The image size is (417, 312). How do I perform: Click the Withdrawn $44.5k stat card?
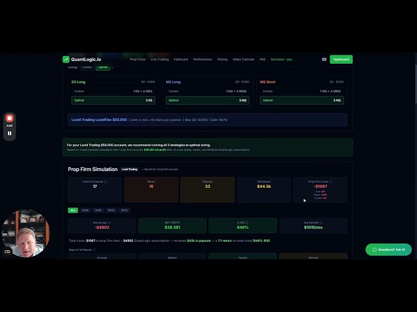click(x=264, y=190)
